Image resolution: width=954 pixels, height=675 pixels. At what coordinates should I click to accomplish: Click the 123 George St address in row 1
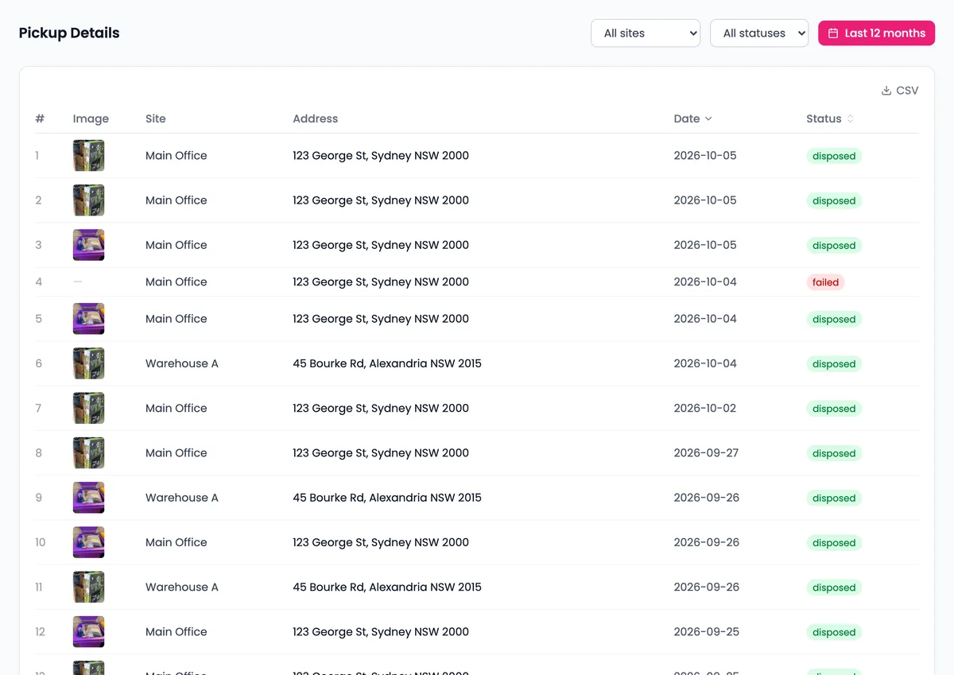coord(381,156)
